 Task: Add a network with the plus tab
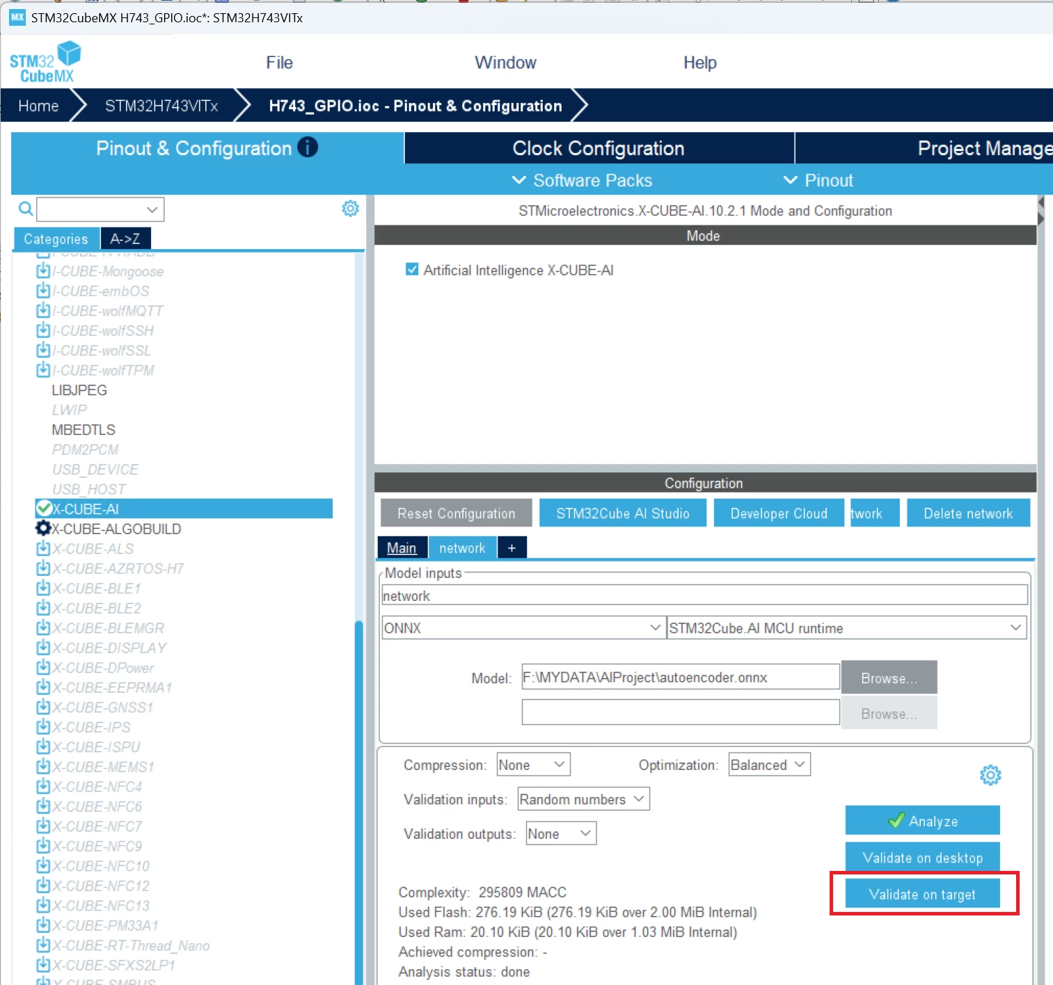coord(512,547)
